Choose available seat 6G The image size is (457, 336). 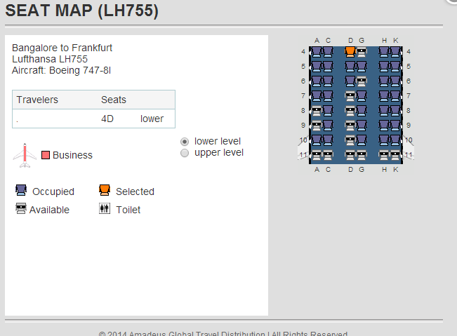(x=362, y=81)
